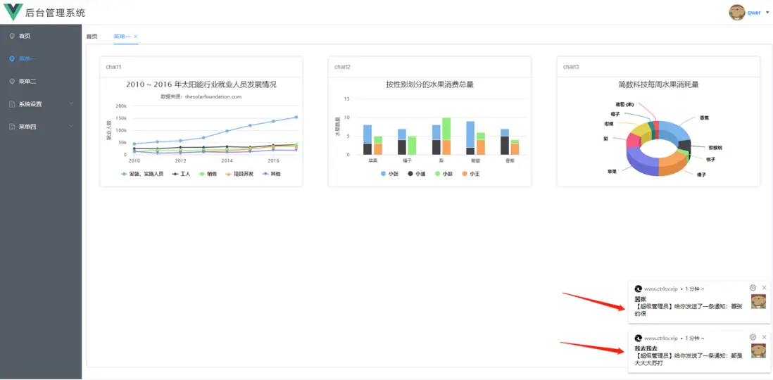Screen dimensions: 773x380
Task: Click www.ctrlcv.vip source on 我去我去 notification
Action: (x=661, y=338)
